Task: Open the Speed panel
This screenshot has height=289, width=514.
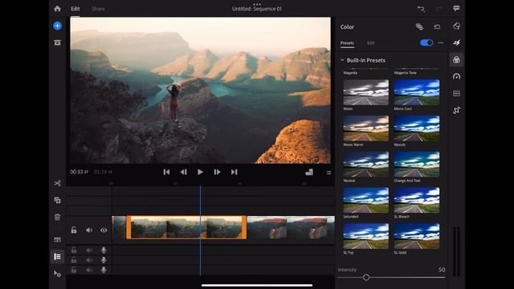Action: [x=457, y=76]
